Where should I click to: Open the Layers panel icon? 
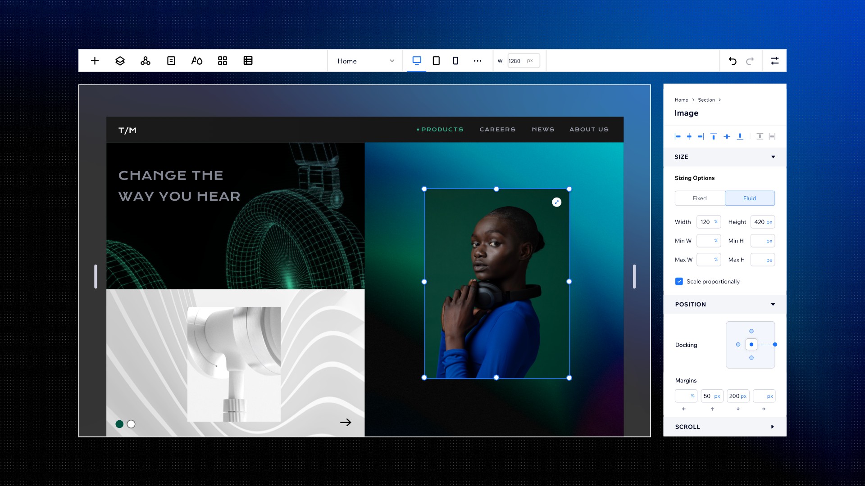(120, 61)
